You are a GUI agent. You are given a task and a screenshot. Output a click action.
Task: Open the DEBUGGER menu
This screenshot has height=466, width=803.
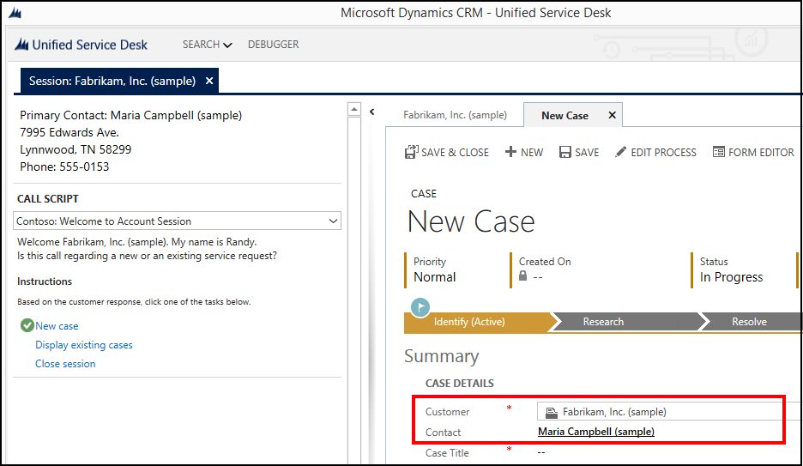(273, 45)
